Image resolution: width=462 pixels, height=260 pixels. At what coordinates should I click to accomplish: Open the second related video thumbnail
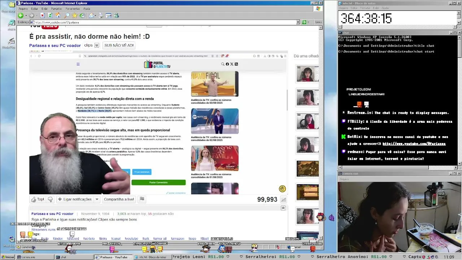coord(308,97)
